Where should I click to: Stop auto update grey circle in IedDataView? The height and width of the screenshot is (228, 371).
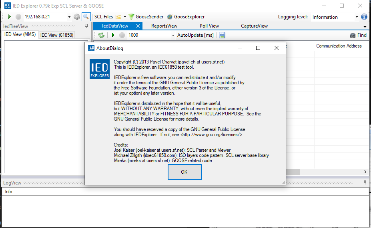(x=122, y=35)
